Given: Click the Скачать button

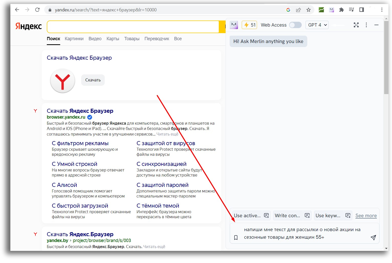Looking at the screenshot, I should pos(93,80).
